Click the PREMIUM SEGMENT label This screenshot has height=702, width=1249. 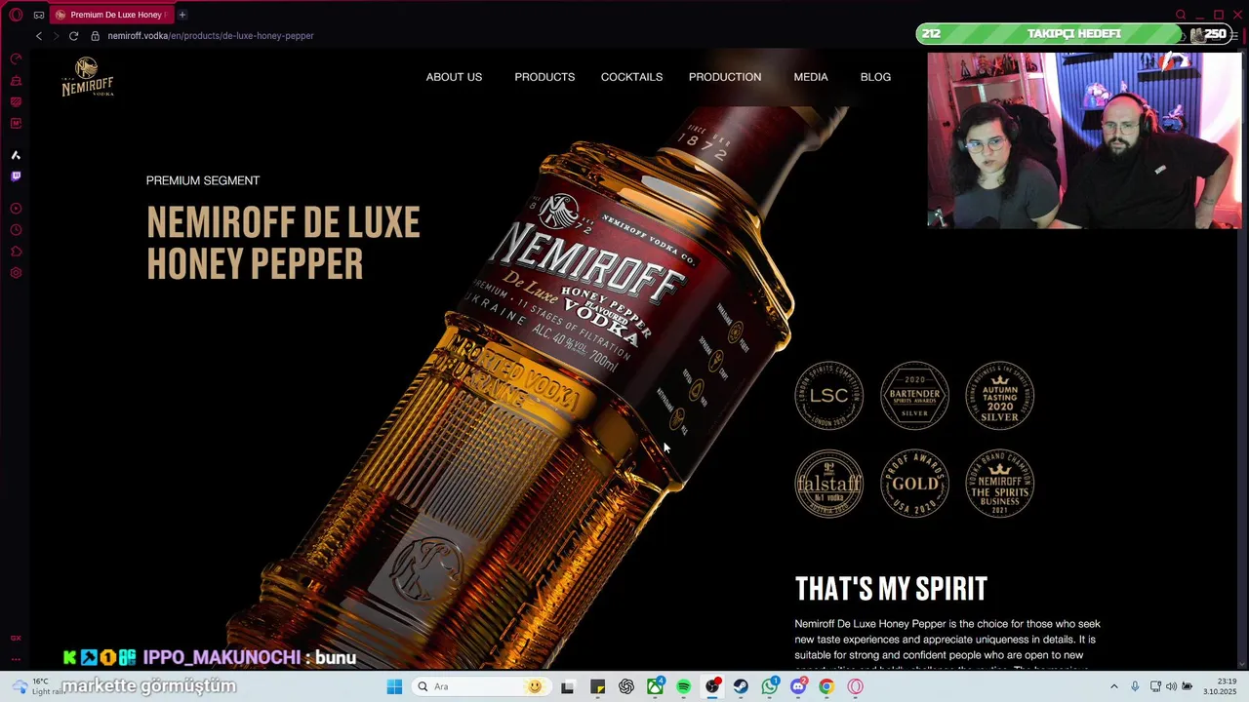(203, 180)
